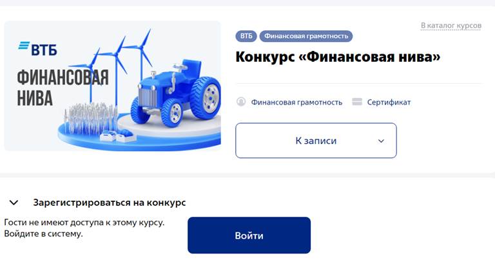Open the К записи dropdown button
The height and width of the screenshot is (260, 495).
pos(316,141)
